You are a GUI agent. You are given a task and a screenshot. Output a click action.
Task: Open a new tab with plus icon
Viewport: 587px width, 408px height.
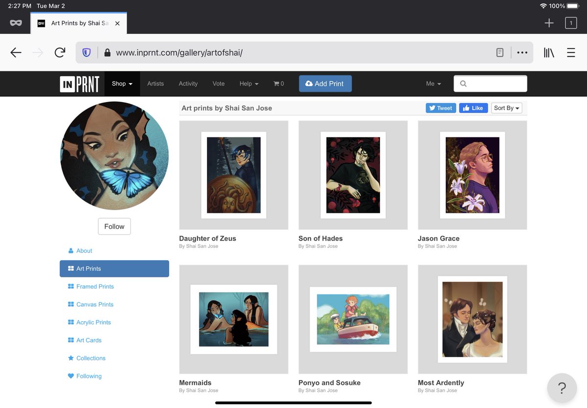point(549,23)
